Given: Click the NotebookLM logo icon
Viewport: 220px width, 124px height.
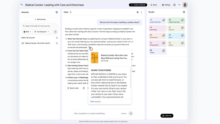Looking at the screenshot, I should pos(22,5).
